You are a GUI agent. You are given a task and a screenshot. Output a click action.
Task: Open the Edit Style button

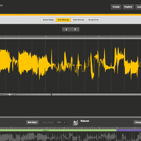click(32, 122)
